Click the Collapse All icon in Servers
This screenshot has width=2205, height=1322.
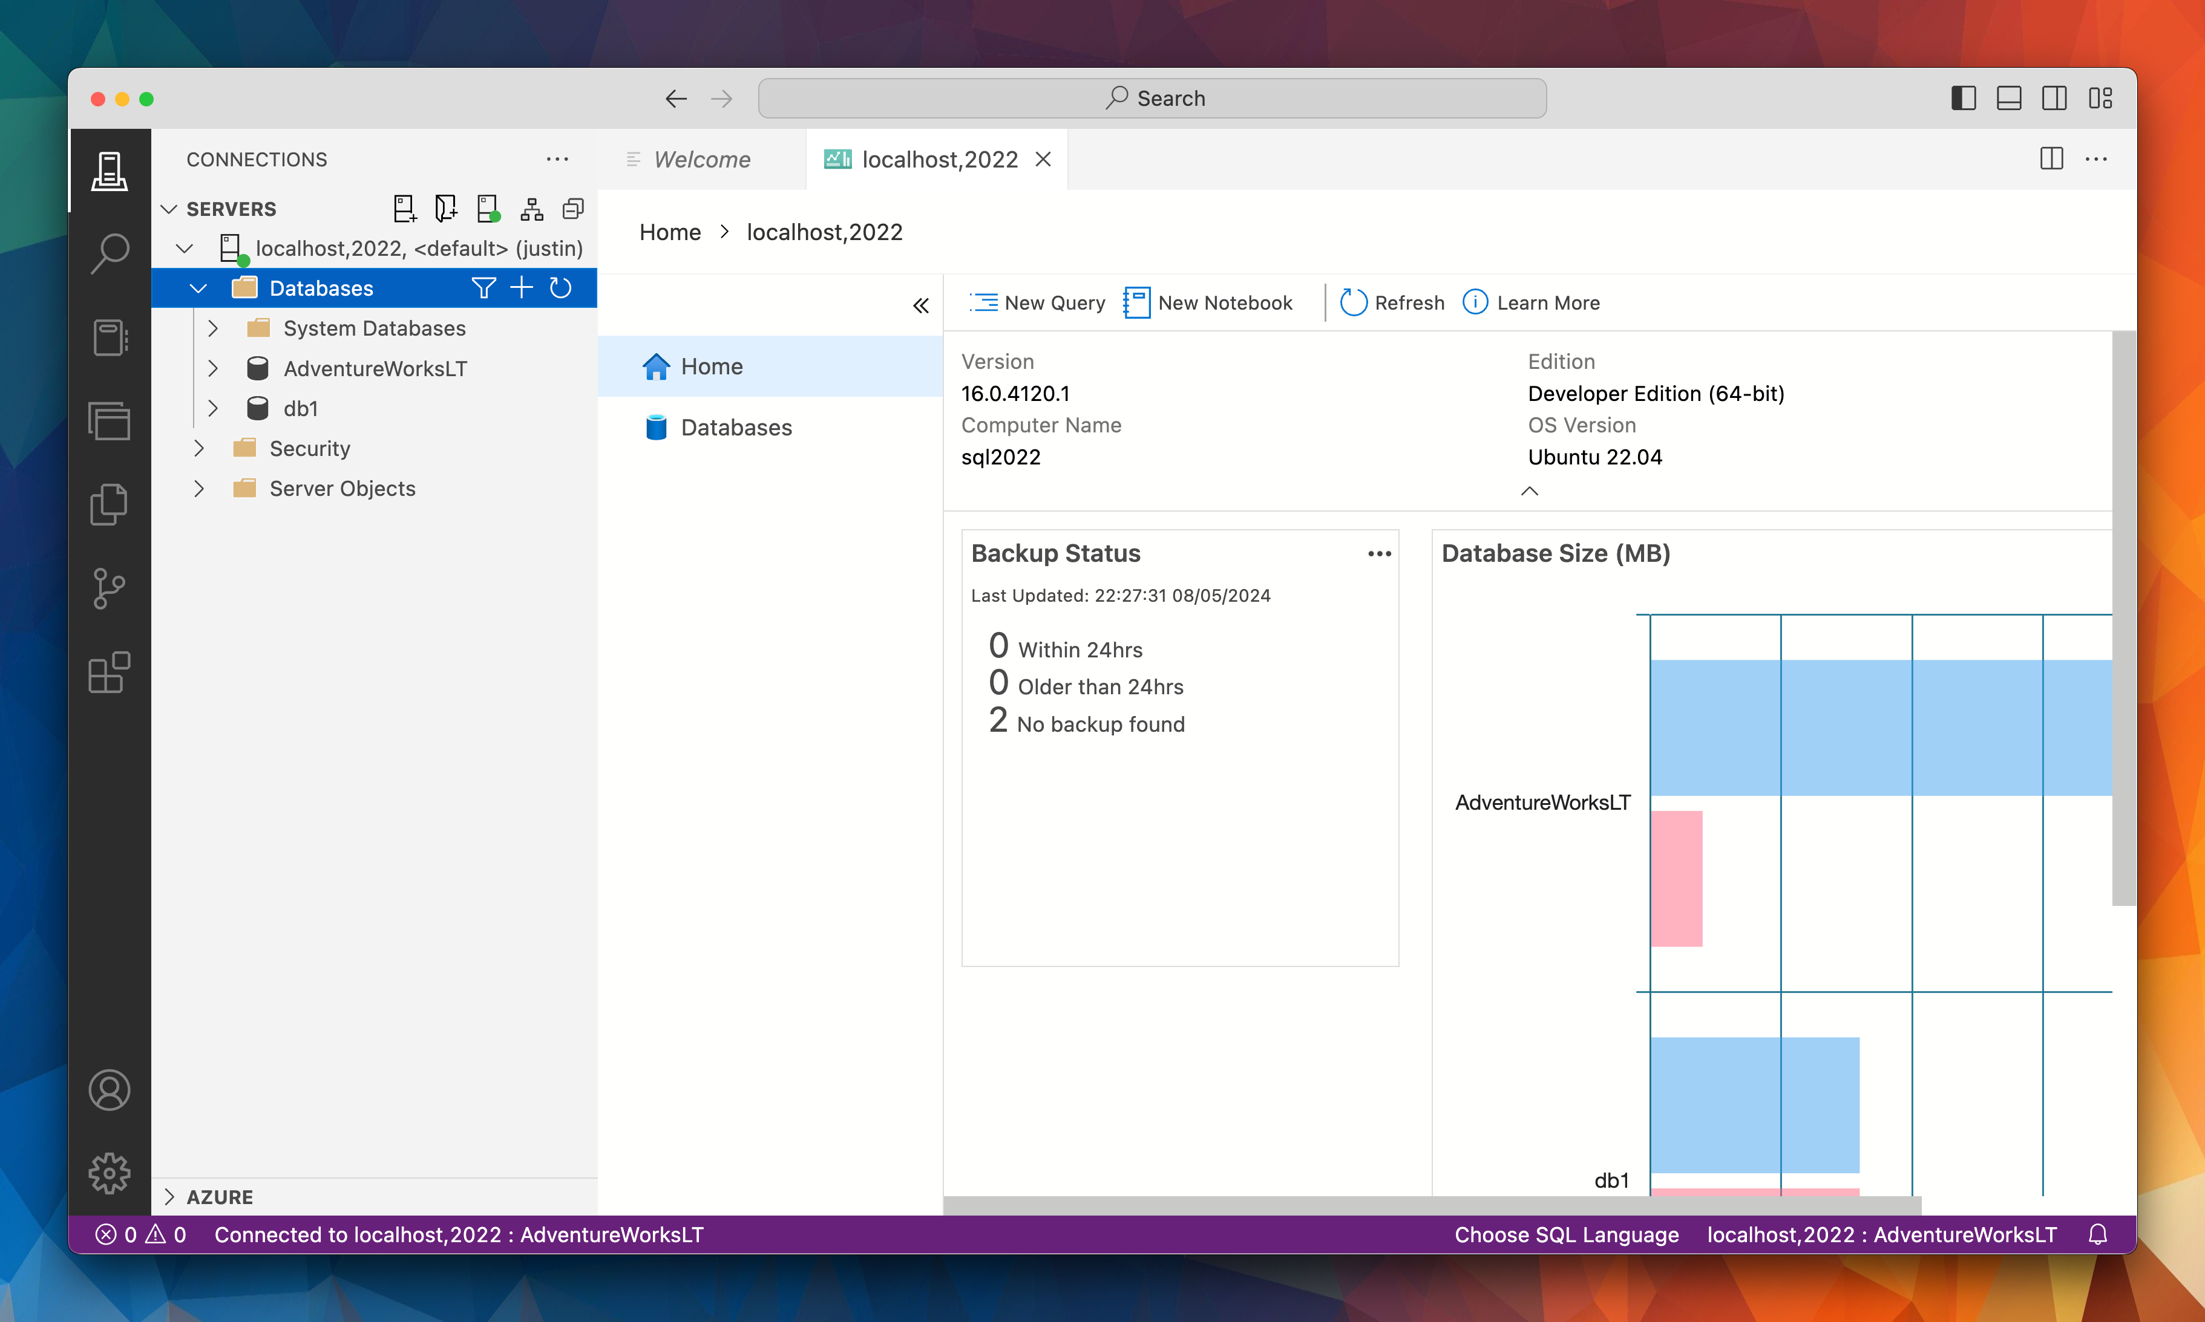pyautogui.click(x=573, y=209)
